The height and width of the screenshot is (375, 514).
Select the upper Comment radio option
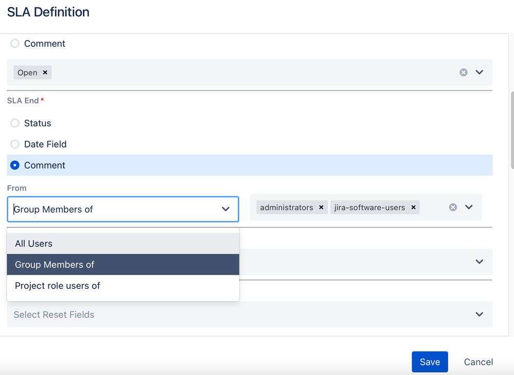coord(15,44)
